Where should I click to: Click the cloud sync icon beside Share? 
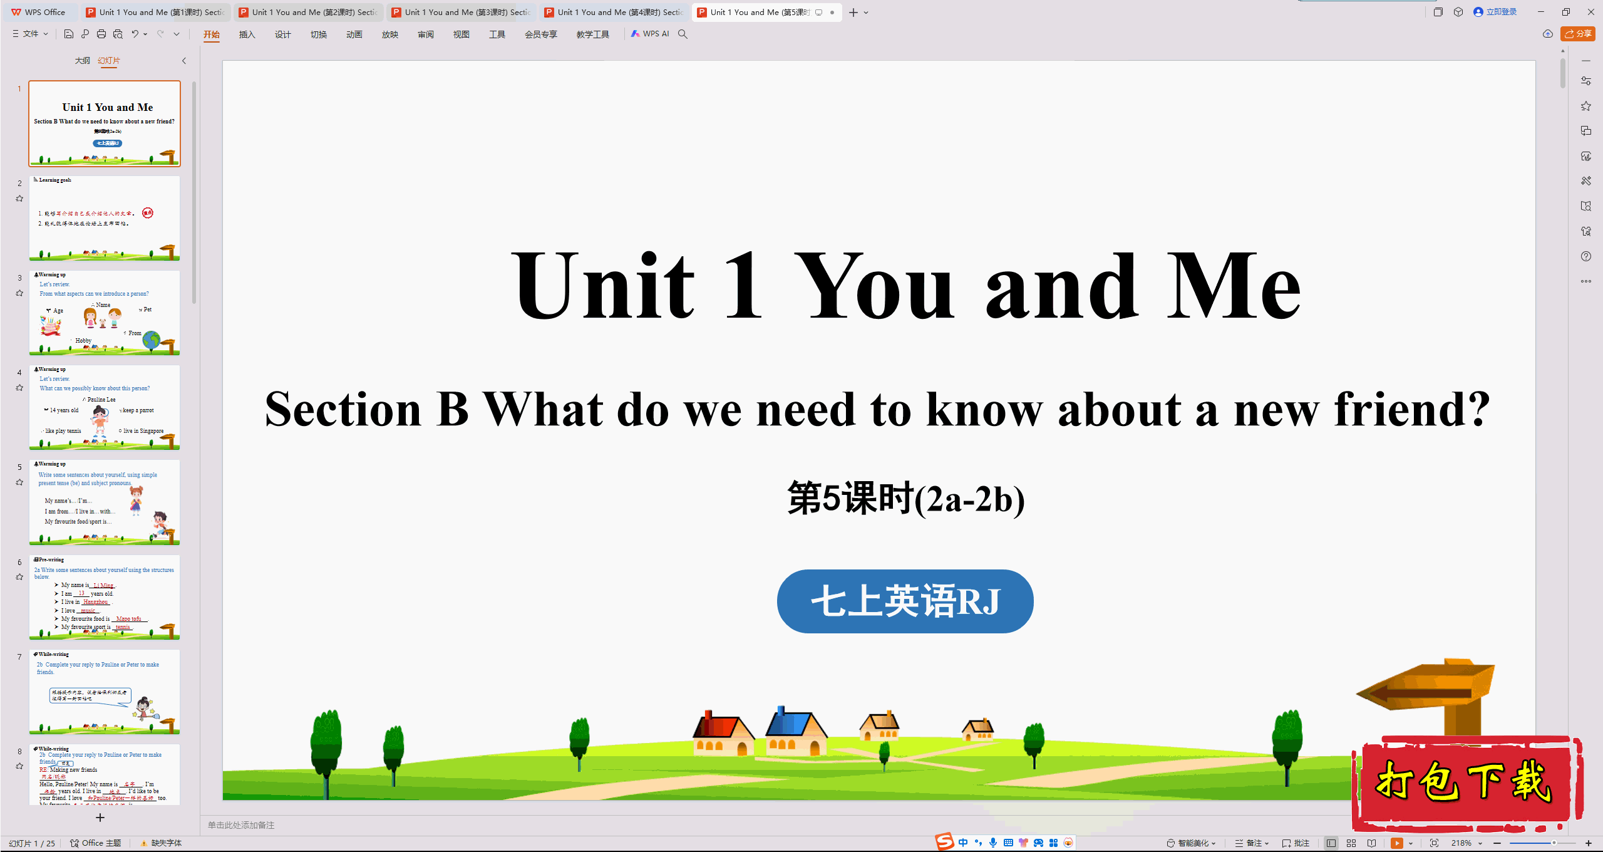coord(1548,34)
